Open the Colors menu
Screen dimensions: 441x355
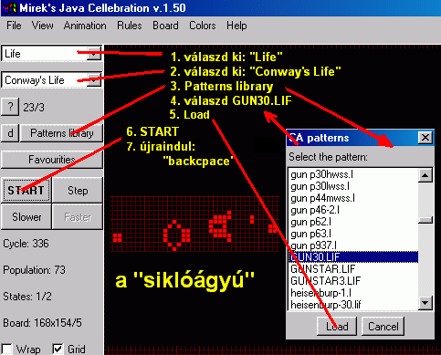pyautogui.click(x=203, y=26)
